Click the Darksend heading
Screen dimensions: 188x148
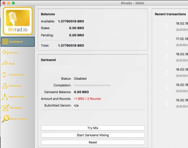[x=48, y=60]
